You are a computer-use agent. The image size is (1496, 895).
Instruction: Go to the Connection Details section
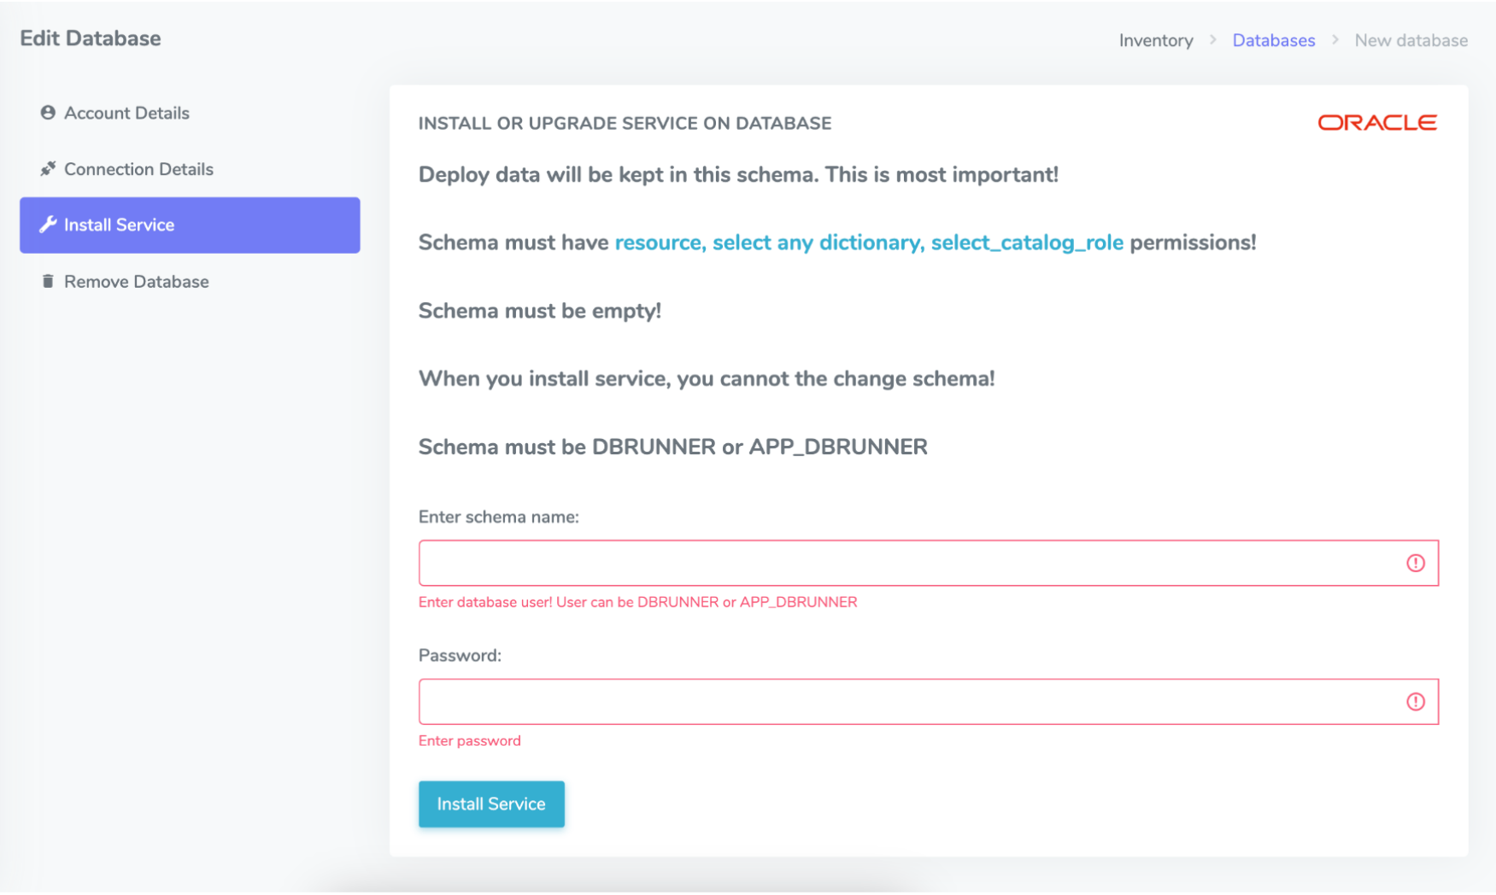tap(138, 169)
